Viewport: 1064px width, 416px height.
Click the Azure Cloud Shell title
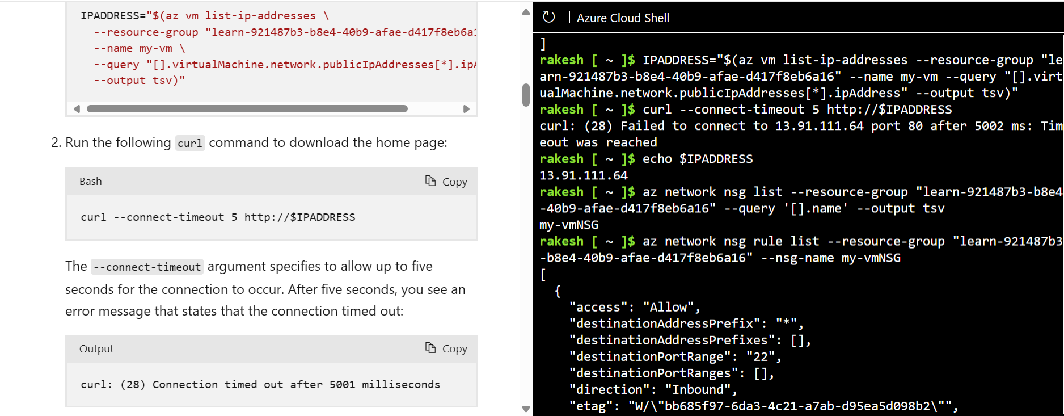[x=623, y=18]
